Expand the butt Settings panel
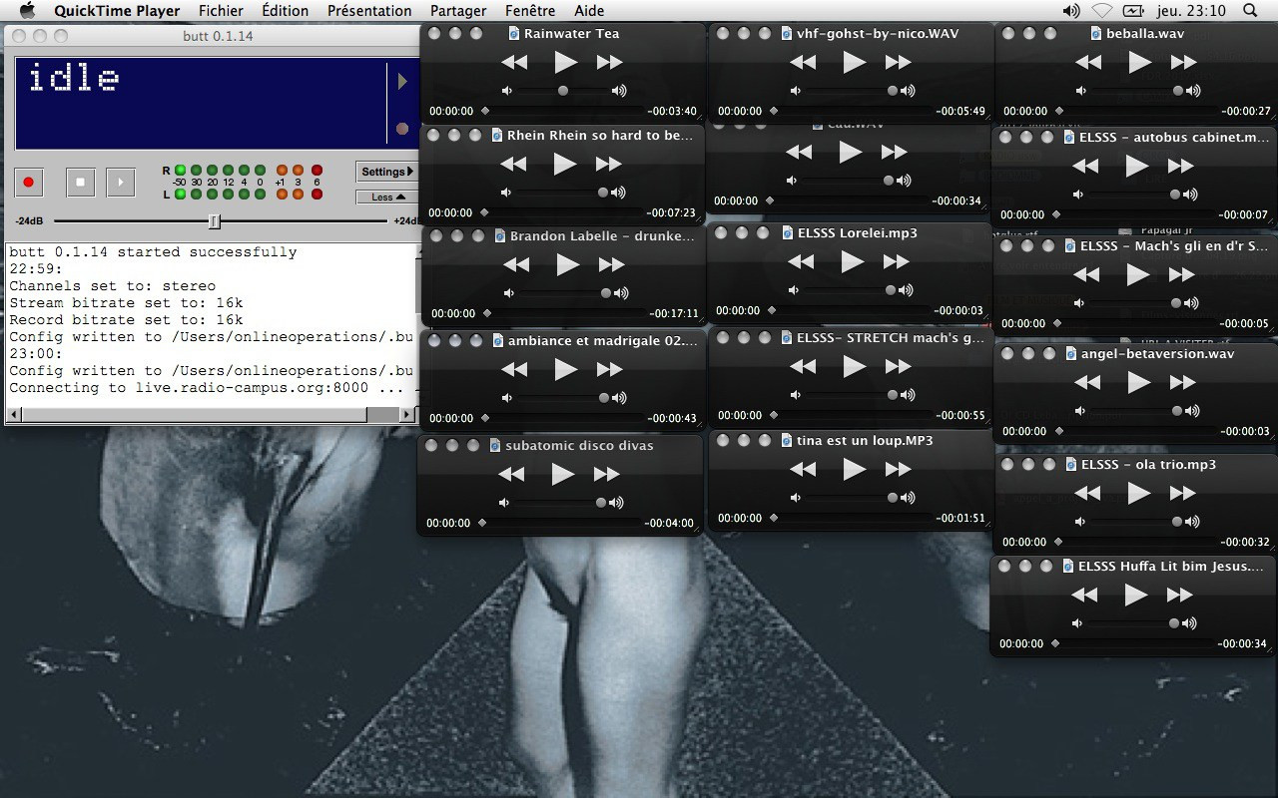Viewport: 1278px width, 798px height. pyautogui.click(x=386, y=172)
